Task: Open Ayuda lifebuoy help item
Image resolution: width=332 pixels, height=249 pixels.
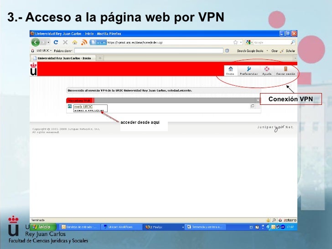Action: tap(267, 71)
